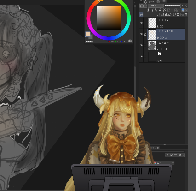Click the lock layer padlock icon
The height and width of the screenshot is (191, 196).
tap(160, 10)
